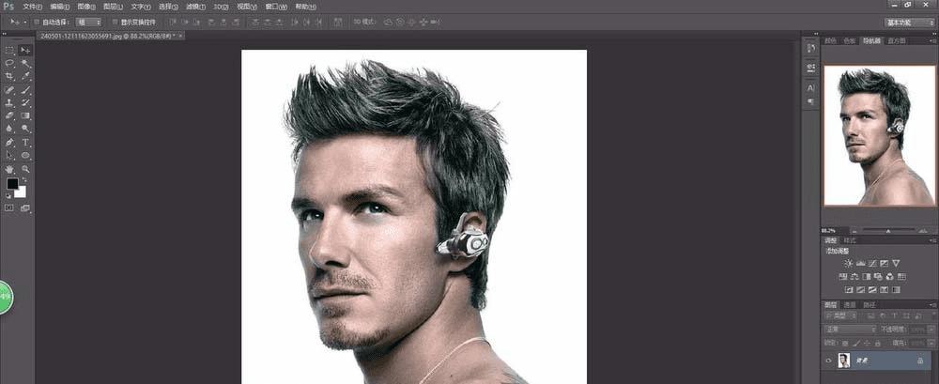Click the navigator zoom-in mountain icon
Screen dimensions: 939x384
coord(923,231)
